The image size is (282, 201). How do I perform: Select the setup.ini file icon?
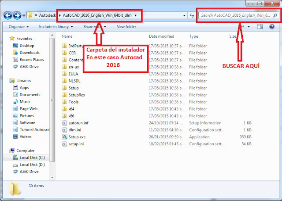point(64,144)
